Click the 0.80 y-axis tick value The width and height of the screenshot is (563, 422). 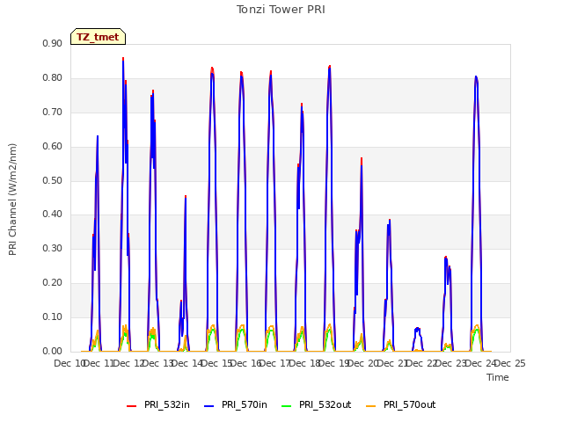click(x=52, y=77)
